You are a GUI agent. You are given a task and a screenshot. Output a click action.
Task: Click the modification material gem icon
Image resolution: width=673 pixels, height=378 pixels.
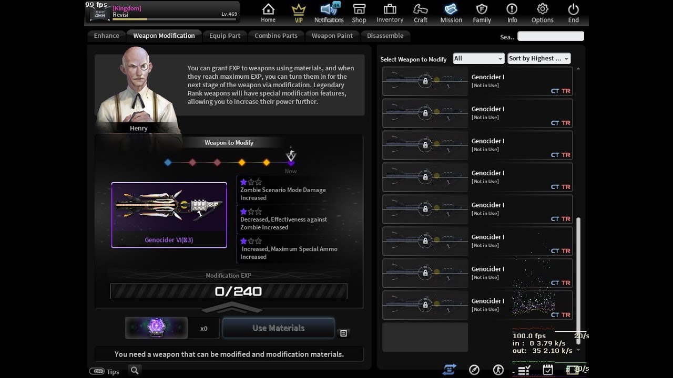(156, 328)
